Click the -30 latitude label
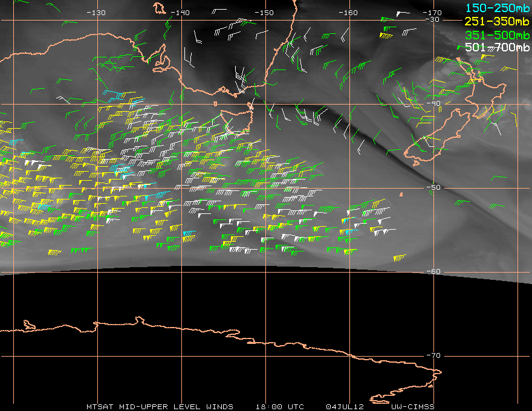 432,19
